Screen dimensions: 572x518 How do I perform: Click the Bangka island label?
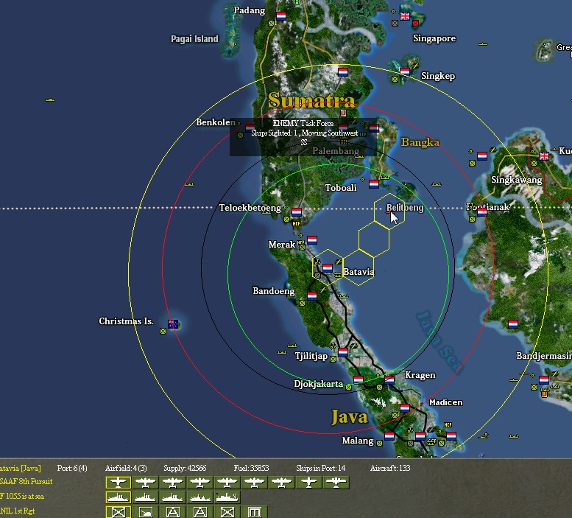tap(420, 142)
